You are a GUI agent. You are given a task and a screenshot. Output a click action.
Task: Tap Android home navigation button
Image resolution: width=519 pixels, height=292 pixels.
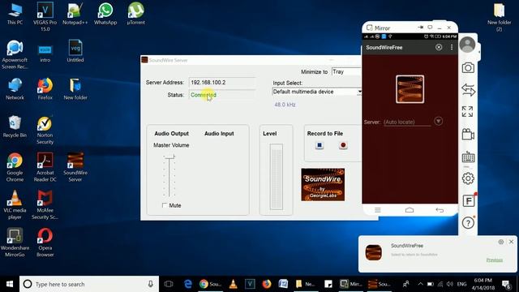click(x=410, y=210)
